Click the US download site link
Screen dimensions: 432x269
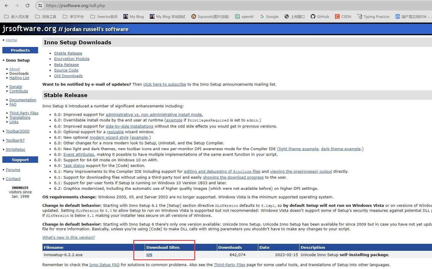(149, 255)
